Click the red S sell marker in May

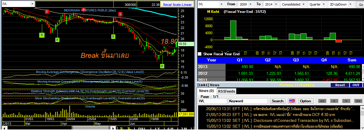click(120, 14)
